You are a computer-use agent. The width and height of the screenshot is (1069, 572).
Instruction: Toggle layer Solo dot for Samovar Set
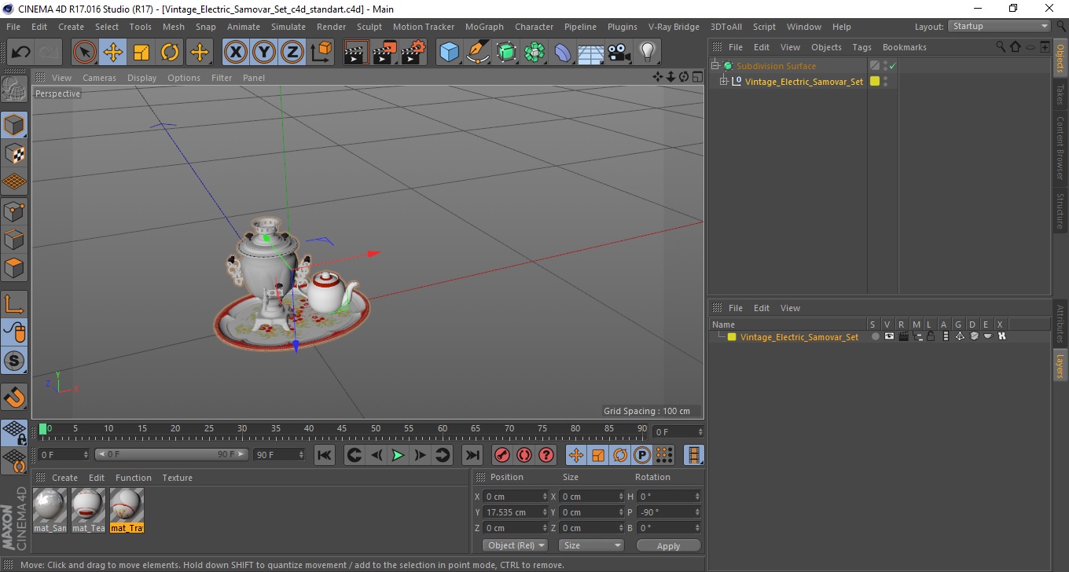click(875, 337)
